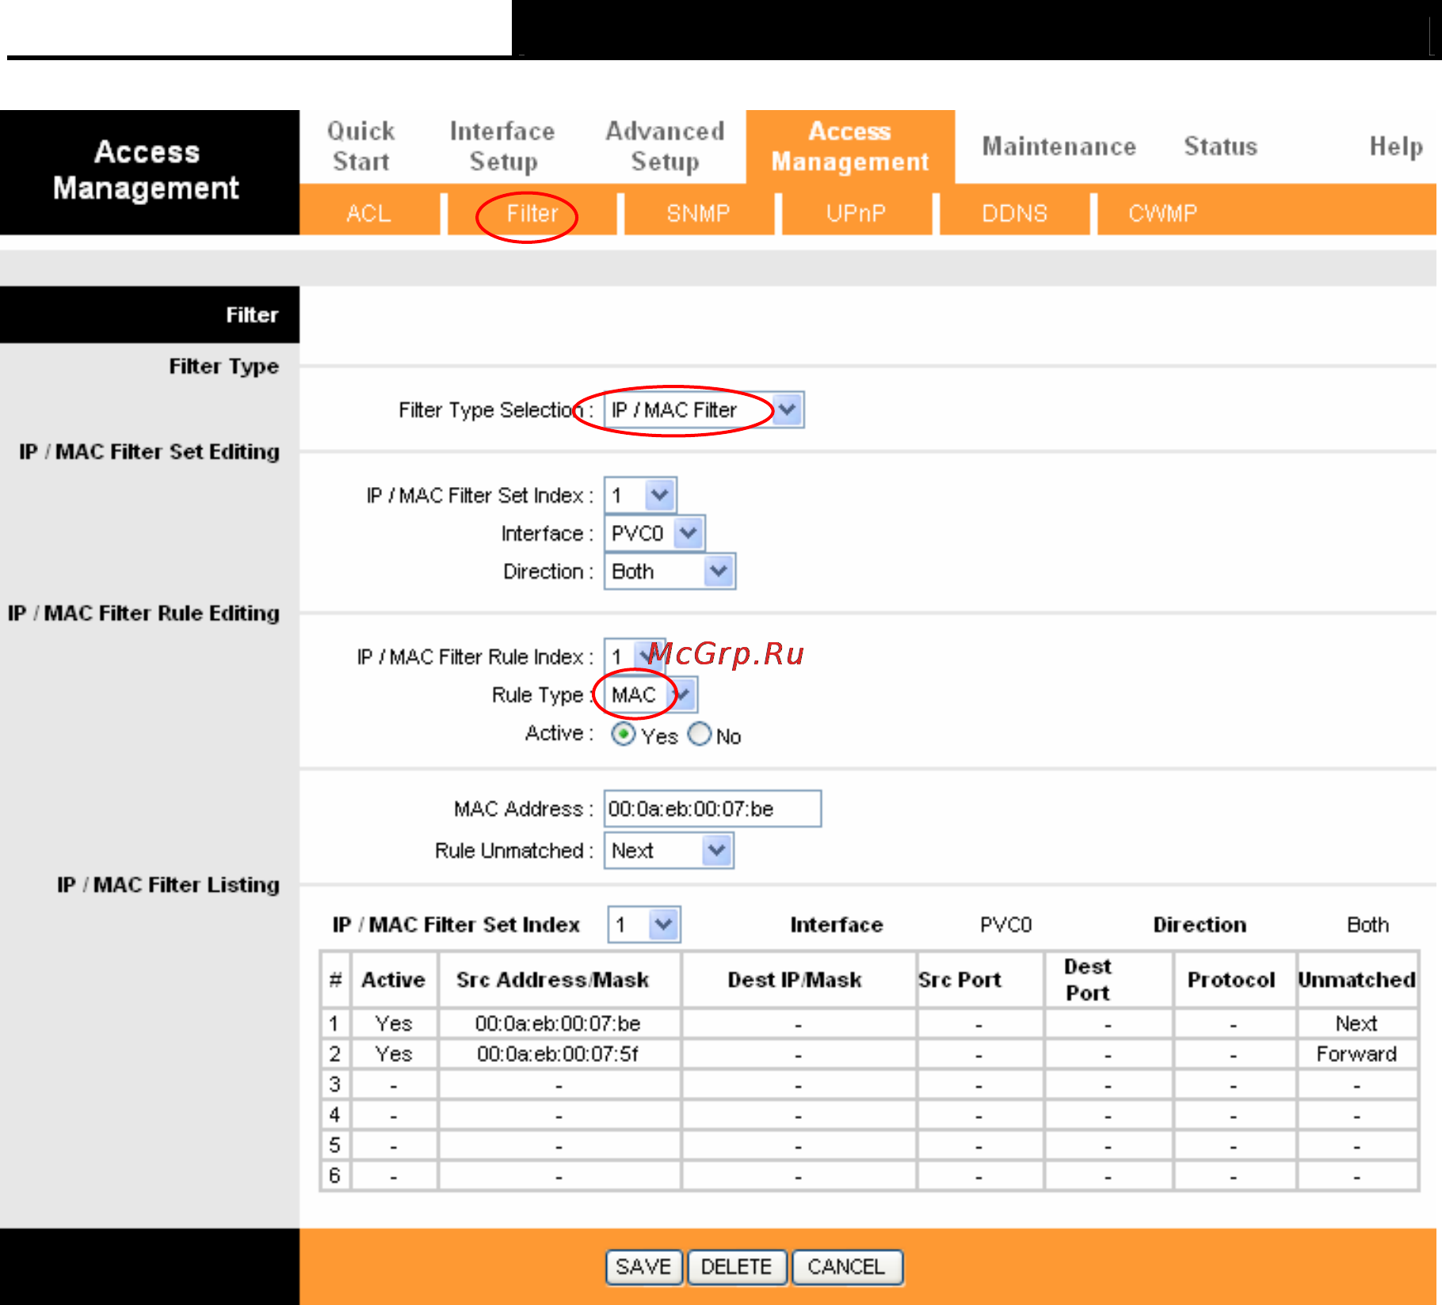This screenshot has height=1305, width=1442.
Task: Click the 00:0a:eb:00:07:5f cell in the listing
Action: pyautogui.click(x=558, y=1054)
